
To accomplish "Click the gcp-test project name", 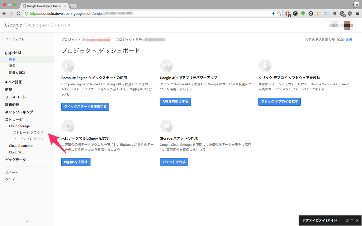I will point(13,52).
